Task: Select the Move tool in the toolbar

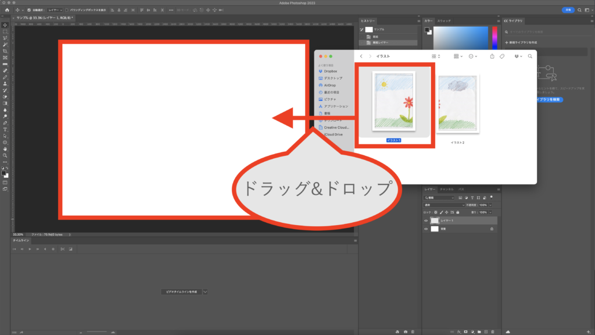Action: pos(5,25)
